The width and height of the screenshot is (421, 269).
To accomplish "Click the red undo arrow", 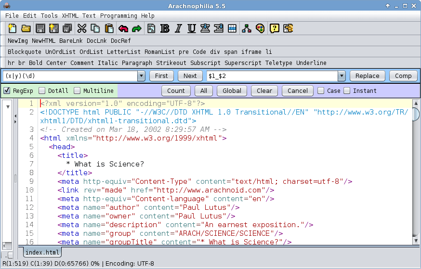I will (123, 28).
